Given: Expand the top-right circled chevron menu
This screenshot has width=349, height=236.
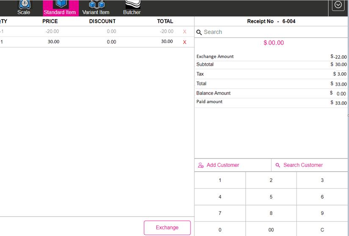Looking at the screenshot, I should [338, 5].
